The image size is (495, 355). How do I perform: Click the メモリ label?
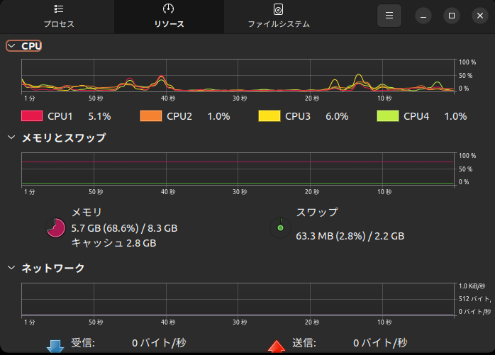point(87,212)
